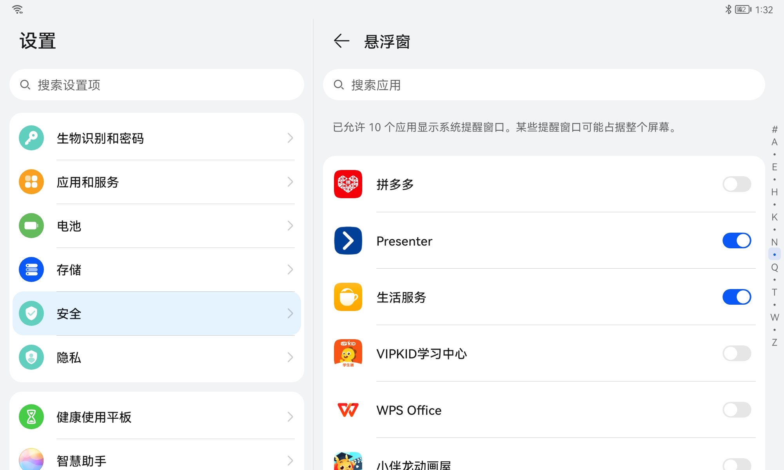
Task: Toggle the 小伴龙动画屋 switch
Action: pyautogui.click(x=737, y=464)
